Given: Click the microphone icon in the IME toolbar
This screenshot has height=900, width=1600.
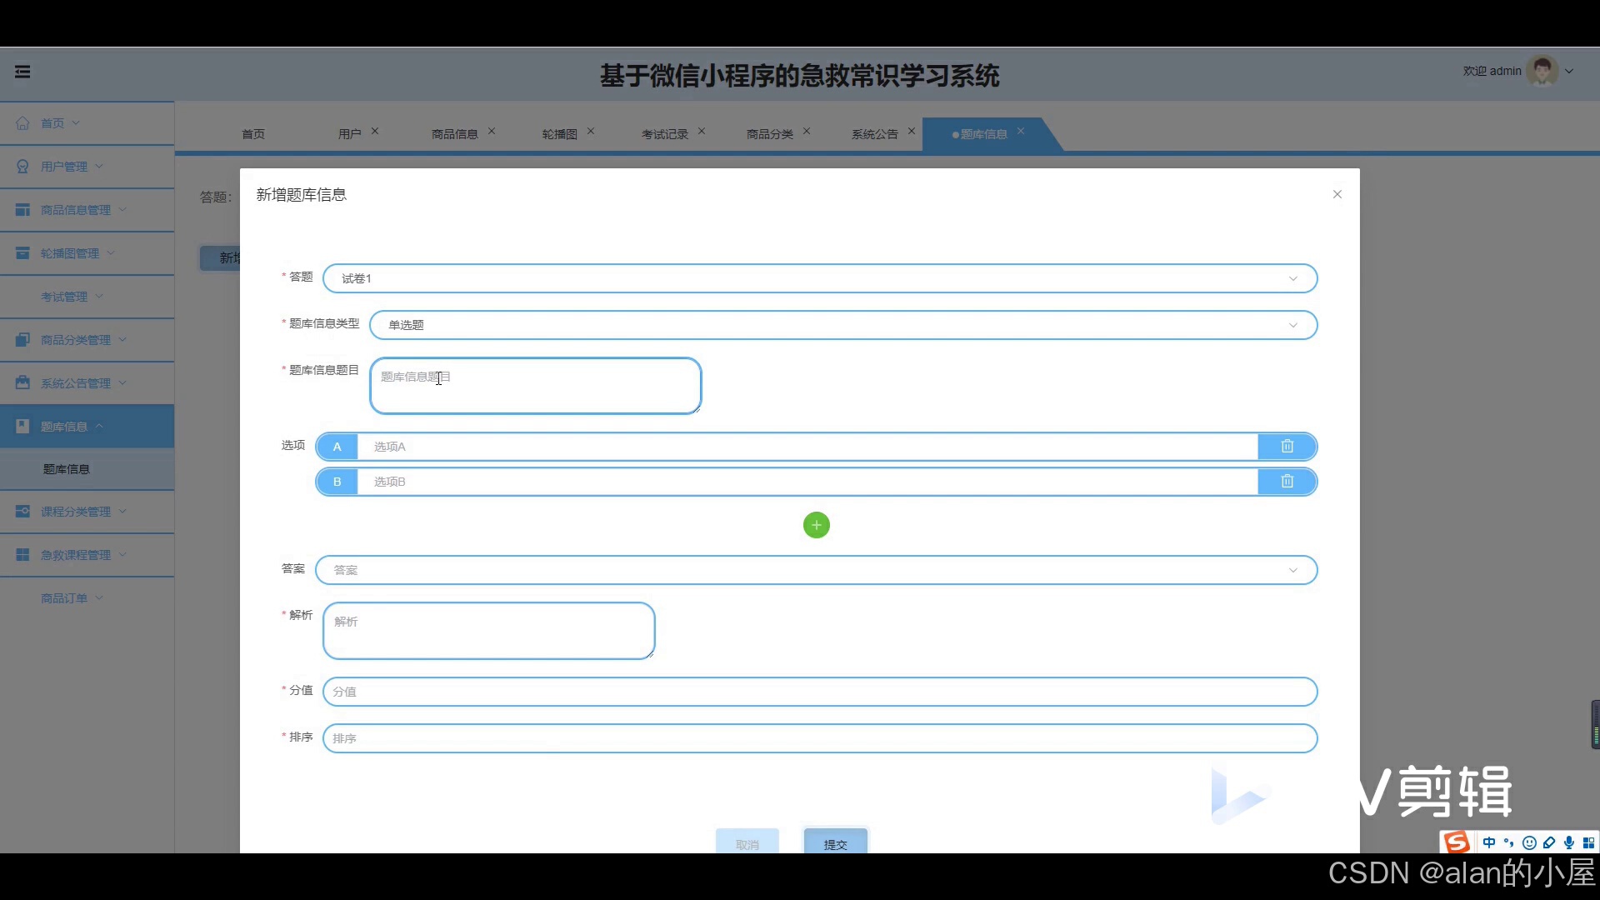Looking at the screenshot, I should (1568, 842).
